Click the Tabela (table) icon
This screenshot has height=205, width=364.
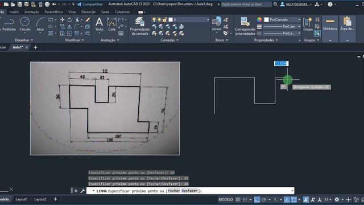(121, 33)
